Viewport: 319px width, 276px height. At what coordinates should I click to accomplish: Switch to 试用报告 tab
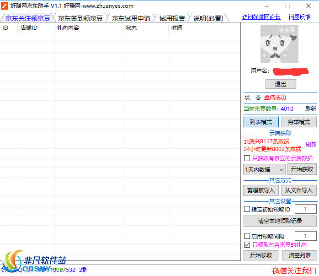click(172, 18)
